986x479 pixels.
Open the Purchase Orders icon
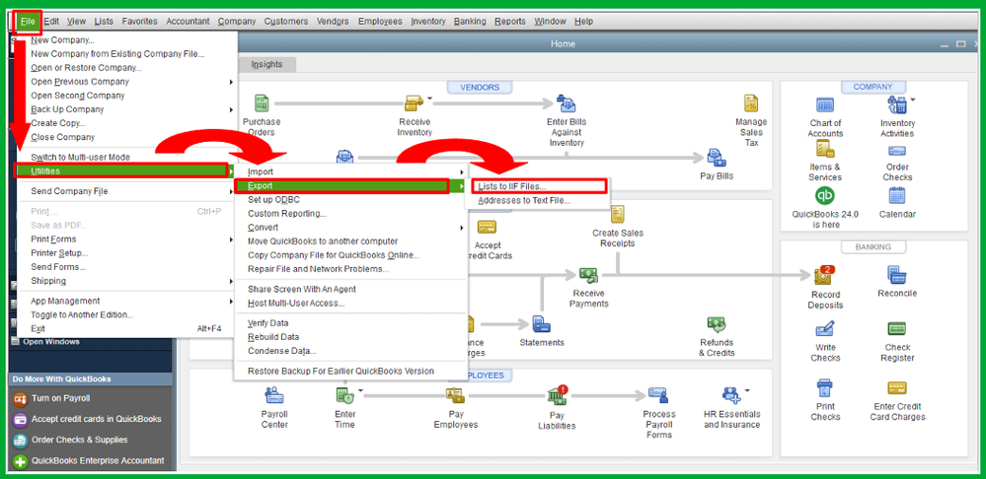coord(261,103)
